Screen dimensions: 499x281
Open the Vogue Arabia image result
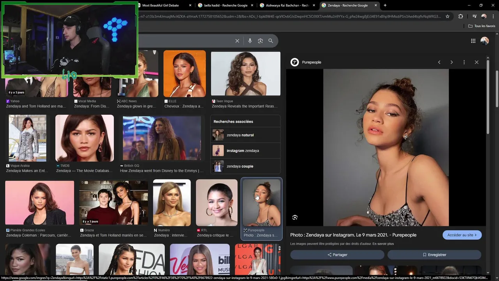[x=27, y=138]
